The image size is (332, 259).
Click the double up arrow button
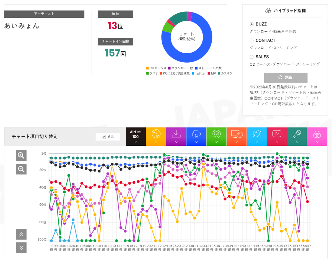coord(21,234)
